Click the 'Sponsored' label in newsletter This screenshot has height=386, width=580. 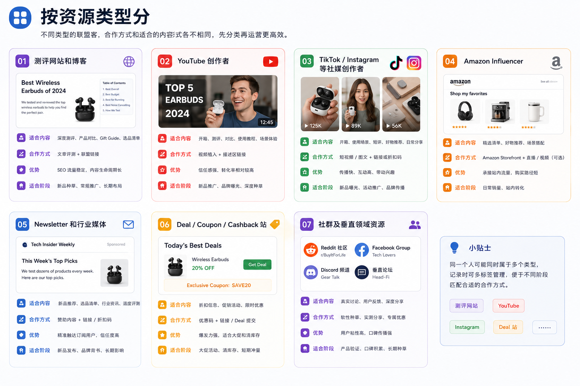coord(116,244)
